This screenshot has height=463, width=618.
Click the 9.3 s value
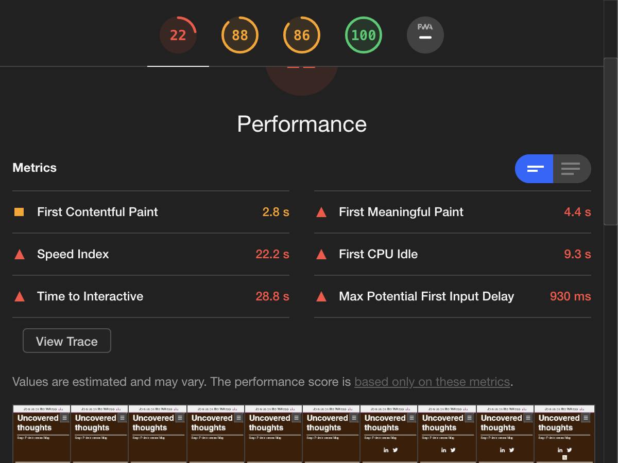coord(577,254)
